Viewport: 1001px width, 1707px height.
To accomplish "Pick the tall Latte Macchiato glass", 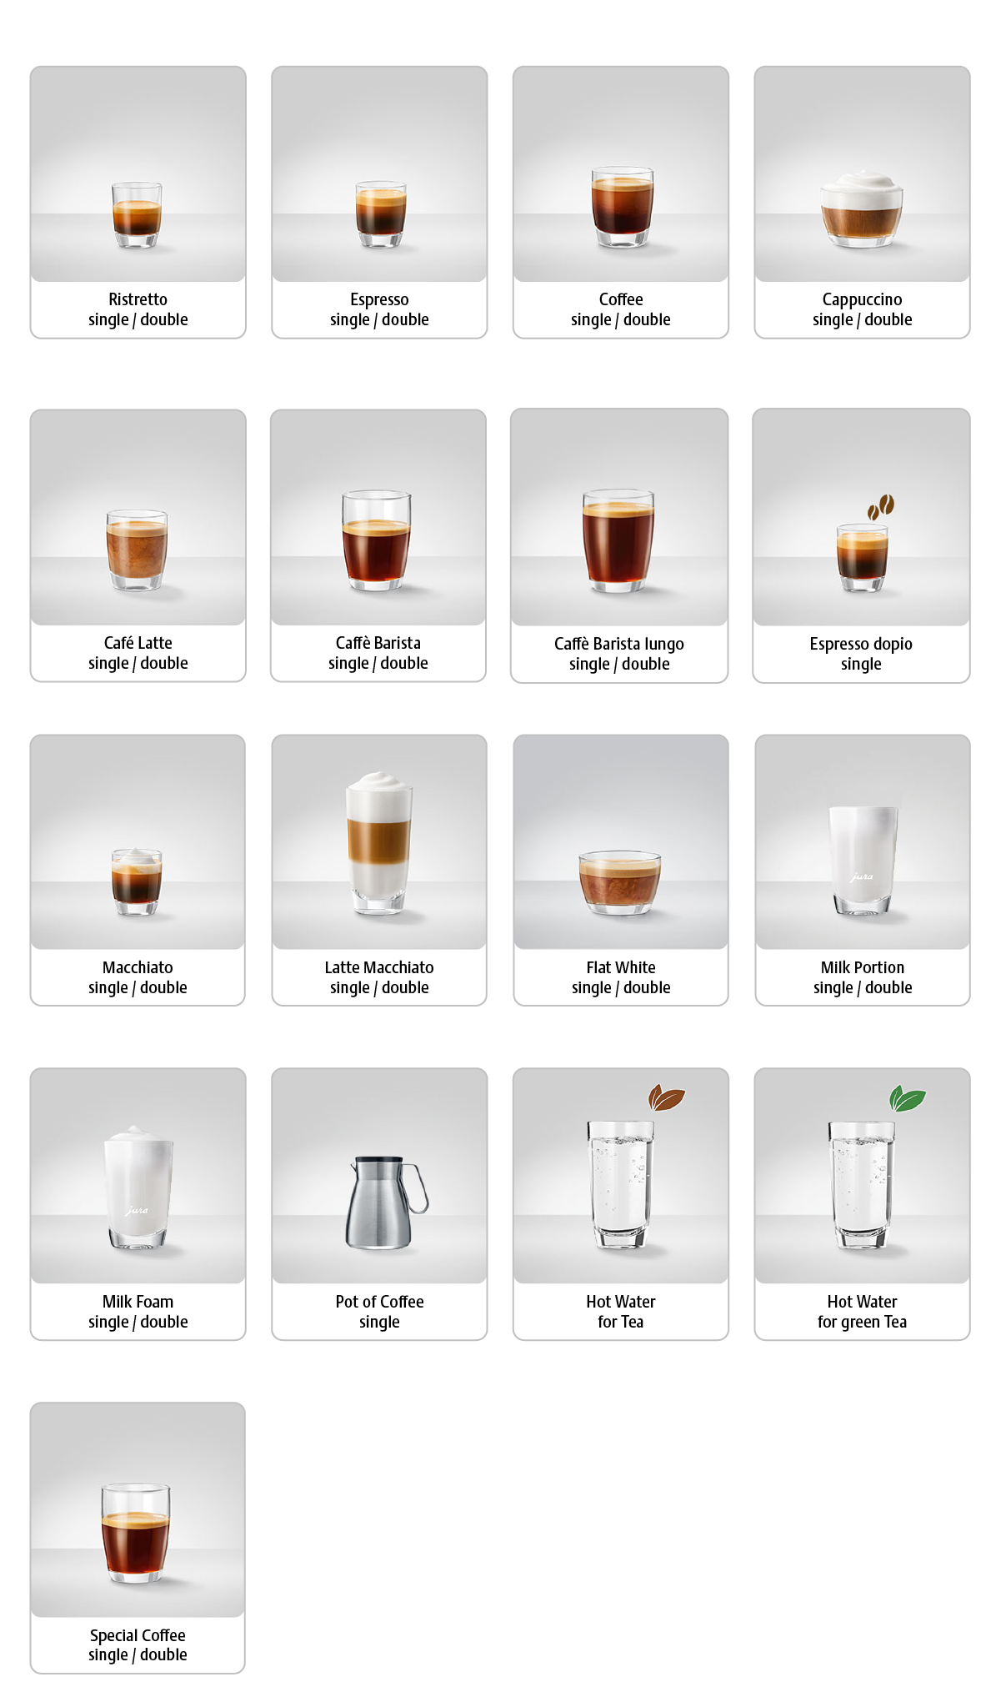I will pos(379,842).
